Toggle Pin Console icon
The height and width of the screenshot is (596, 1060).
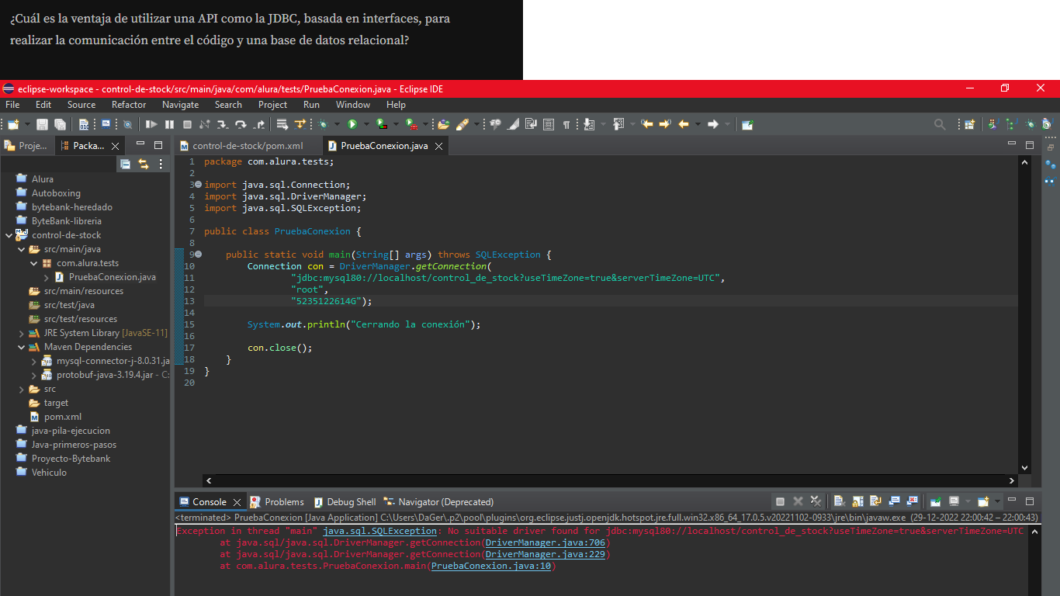click(x=936, y=501)
